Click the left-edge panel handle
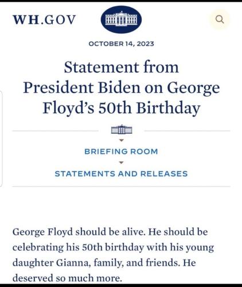This screenshot has height=287, width=242. pos(1,138)
